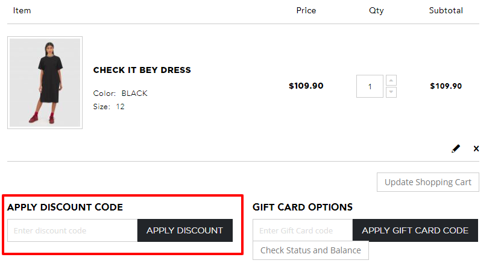Click the dress product thumbnail
501x266 pixels.
pyautogui.click(x=45, y=82)
